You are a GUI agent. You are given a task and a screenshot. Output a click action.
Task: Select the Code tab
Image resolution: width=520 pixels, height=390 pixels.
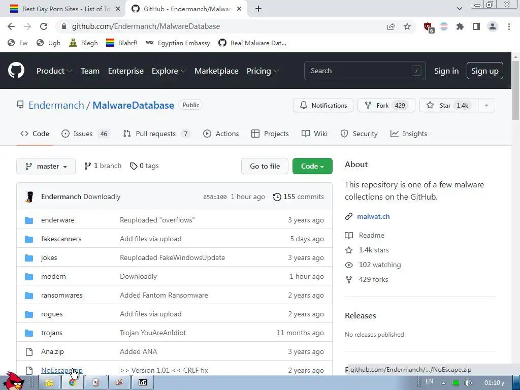(35, 134)
